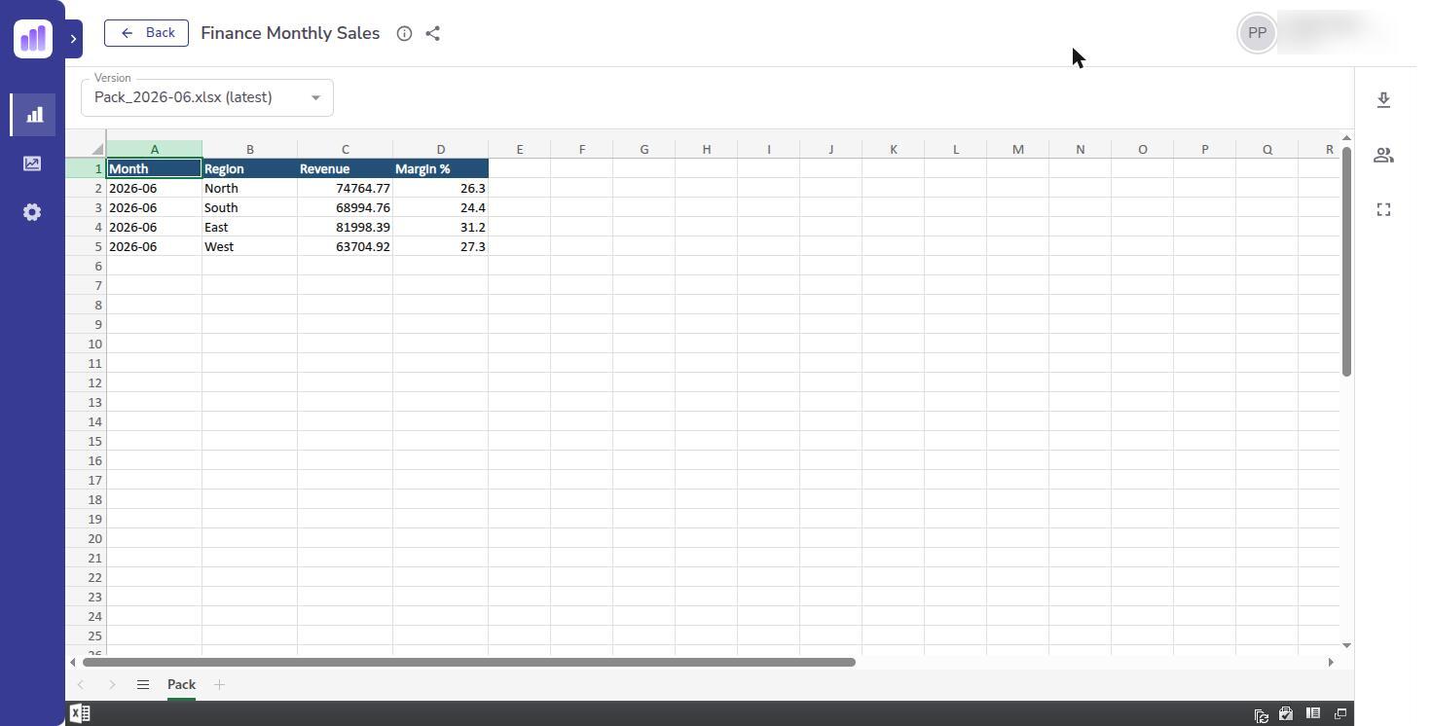
Task: Select margin value 31.2
Action: [440, 227]
